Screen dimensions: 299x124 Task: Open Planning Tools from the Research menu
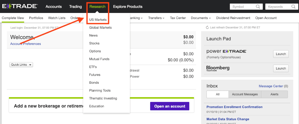pyautogui.click(x=100, y=90)
